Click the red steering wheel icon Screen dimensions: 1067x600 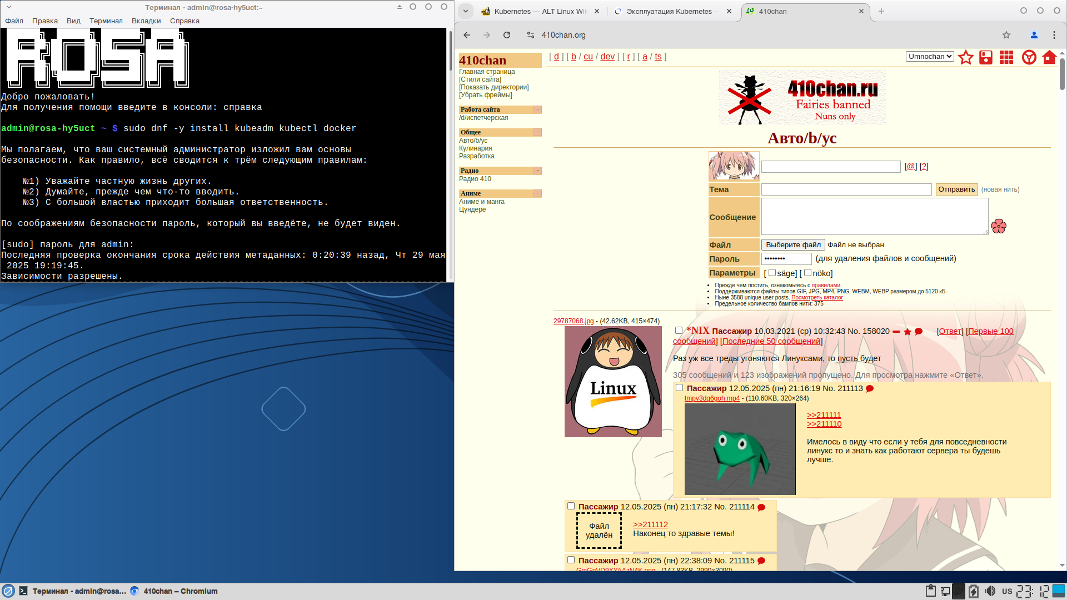click(x=1029, y=57)
